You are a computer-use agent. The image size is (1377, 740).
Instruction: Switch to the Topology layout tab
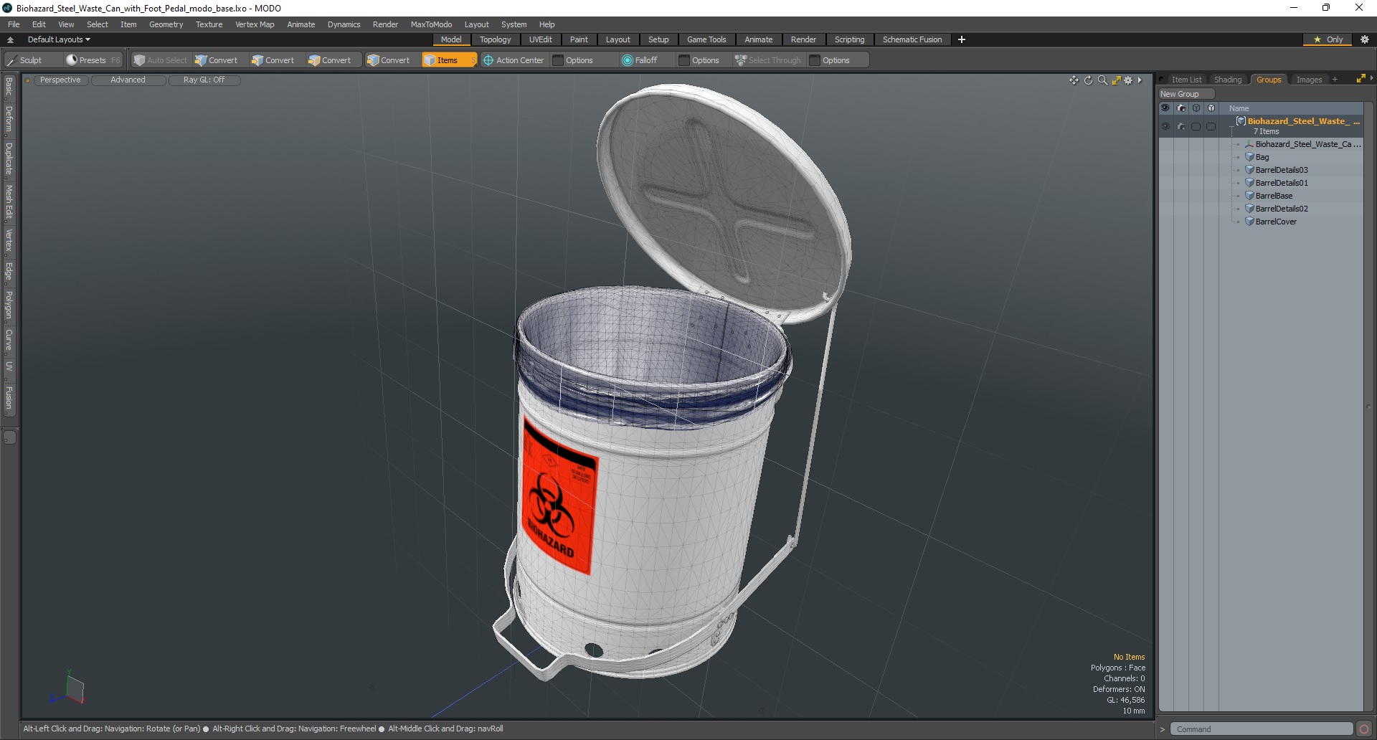(x=495, y=39)
